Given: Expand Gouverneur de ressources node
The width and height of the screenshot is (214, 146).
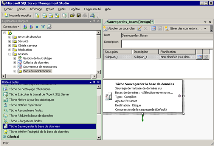Looking at the screenshot, I should [15, 67].
